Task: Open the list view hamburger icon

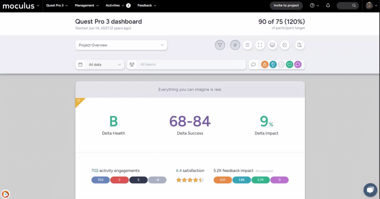Action: tap(247, 45)
